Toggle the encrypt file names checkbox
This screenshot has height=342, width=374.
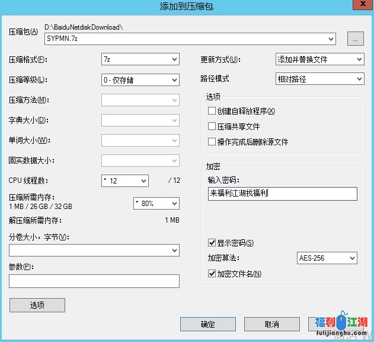tap(212, 274)
